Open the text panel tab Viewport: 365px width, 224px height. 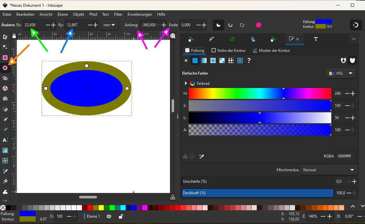point(316,39)
